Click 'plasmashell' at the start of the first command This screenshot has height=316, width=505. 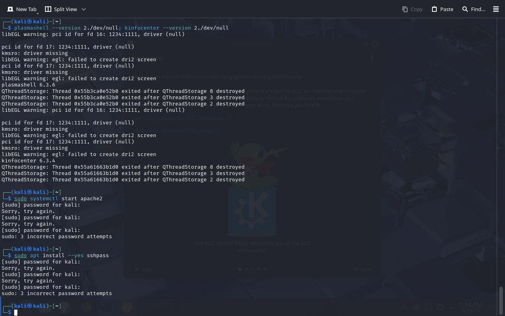pyautogui.click(x=32, y=28)
